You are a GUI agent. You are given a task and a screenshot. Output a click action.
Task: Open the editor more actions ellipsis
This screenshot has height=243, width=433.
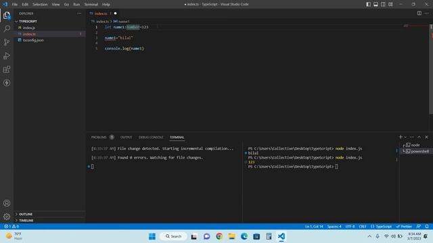[427, 13]
